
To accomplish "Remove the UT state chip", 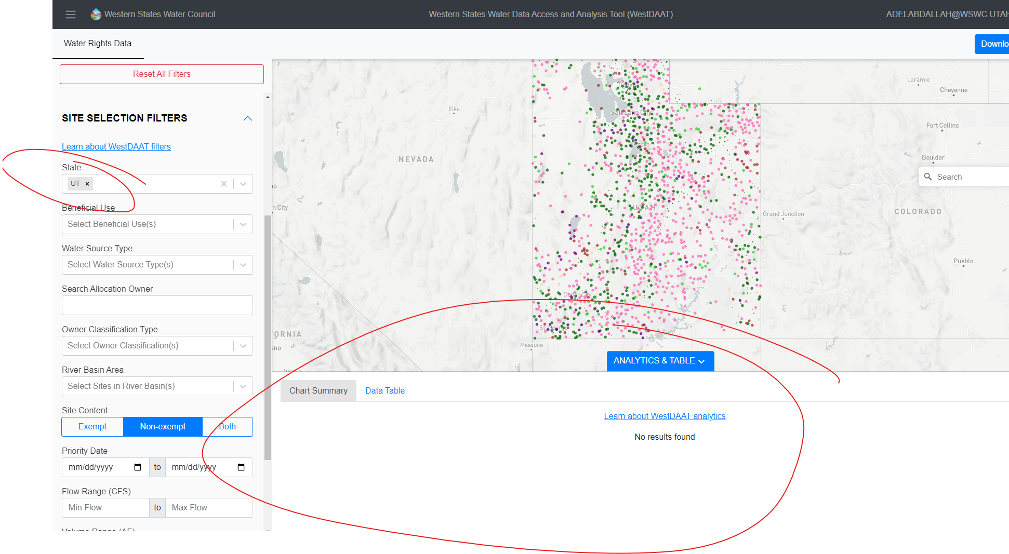I will [x=87, y=183].
